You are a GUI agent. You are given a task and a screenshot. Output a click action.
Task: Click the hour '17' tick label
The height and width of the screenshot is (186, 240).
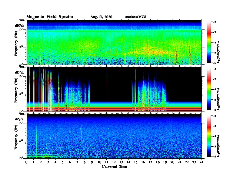pos(150,162)
